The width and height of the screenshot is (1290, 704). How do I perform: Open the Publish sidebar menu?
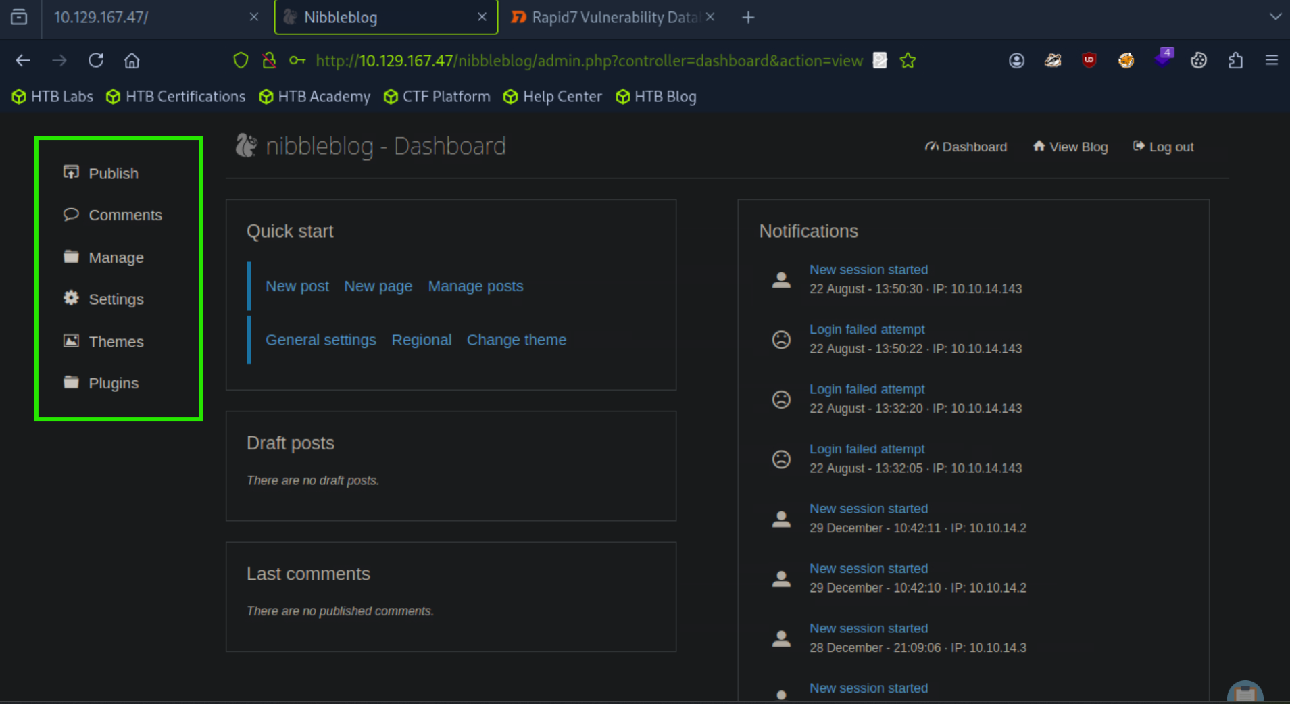[x=101, y=173]
